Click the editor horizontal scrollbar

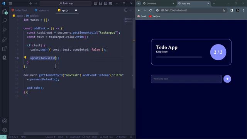[x=61, y=134]
